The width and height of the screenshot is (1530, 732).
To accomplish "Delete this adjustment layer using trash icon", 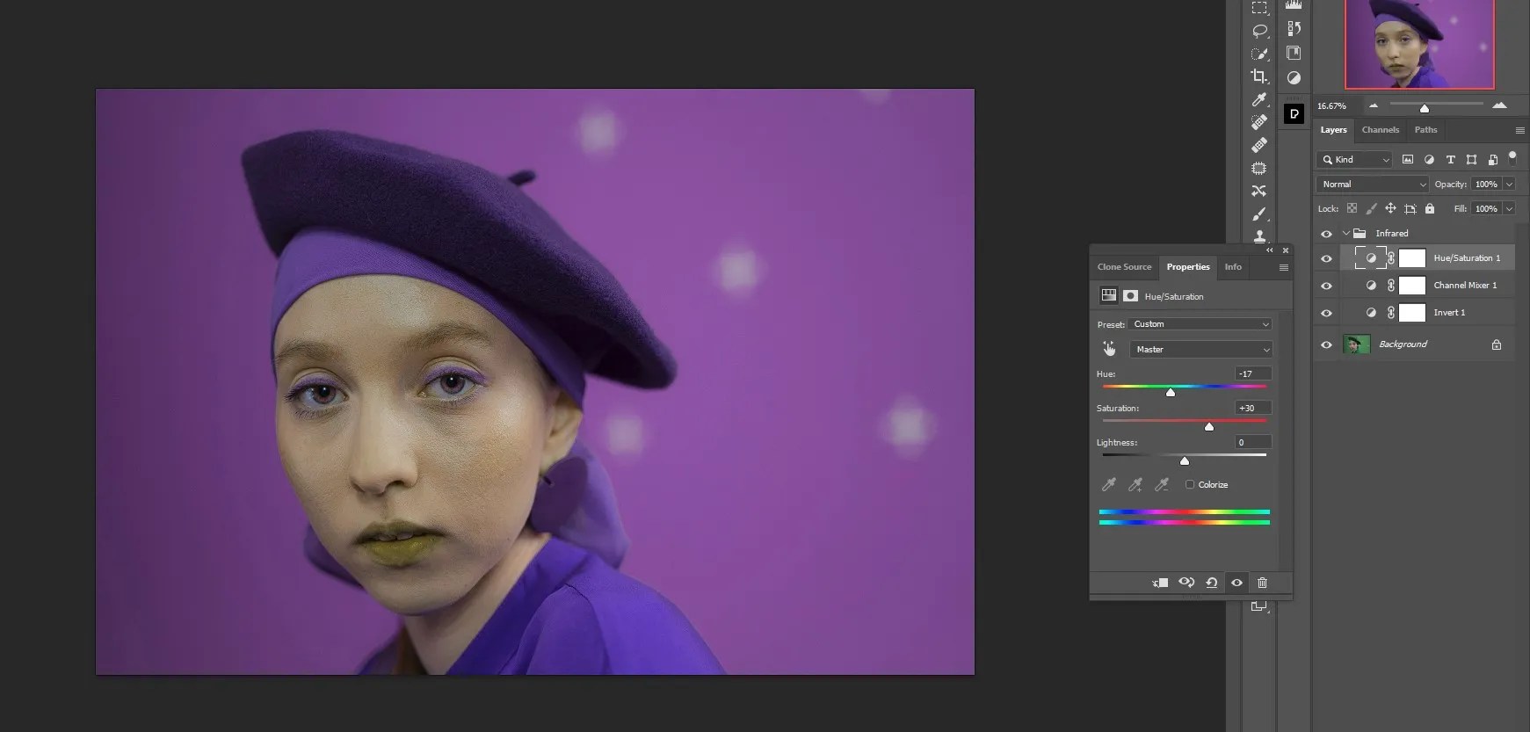I will coord(1262,583).
